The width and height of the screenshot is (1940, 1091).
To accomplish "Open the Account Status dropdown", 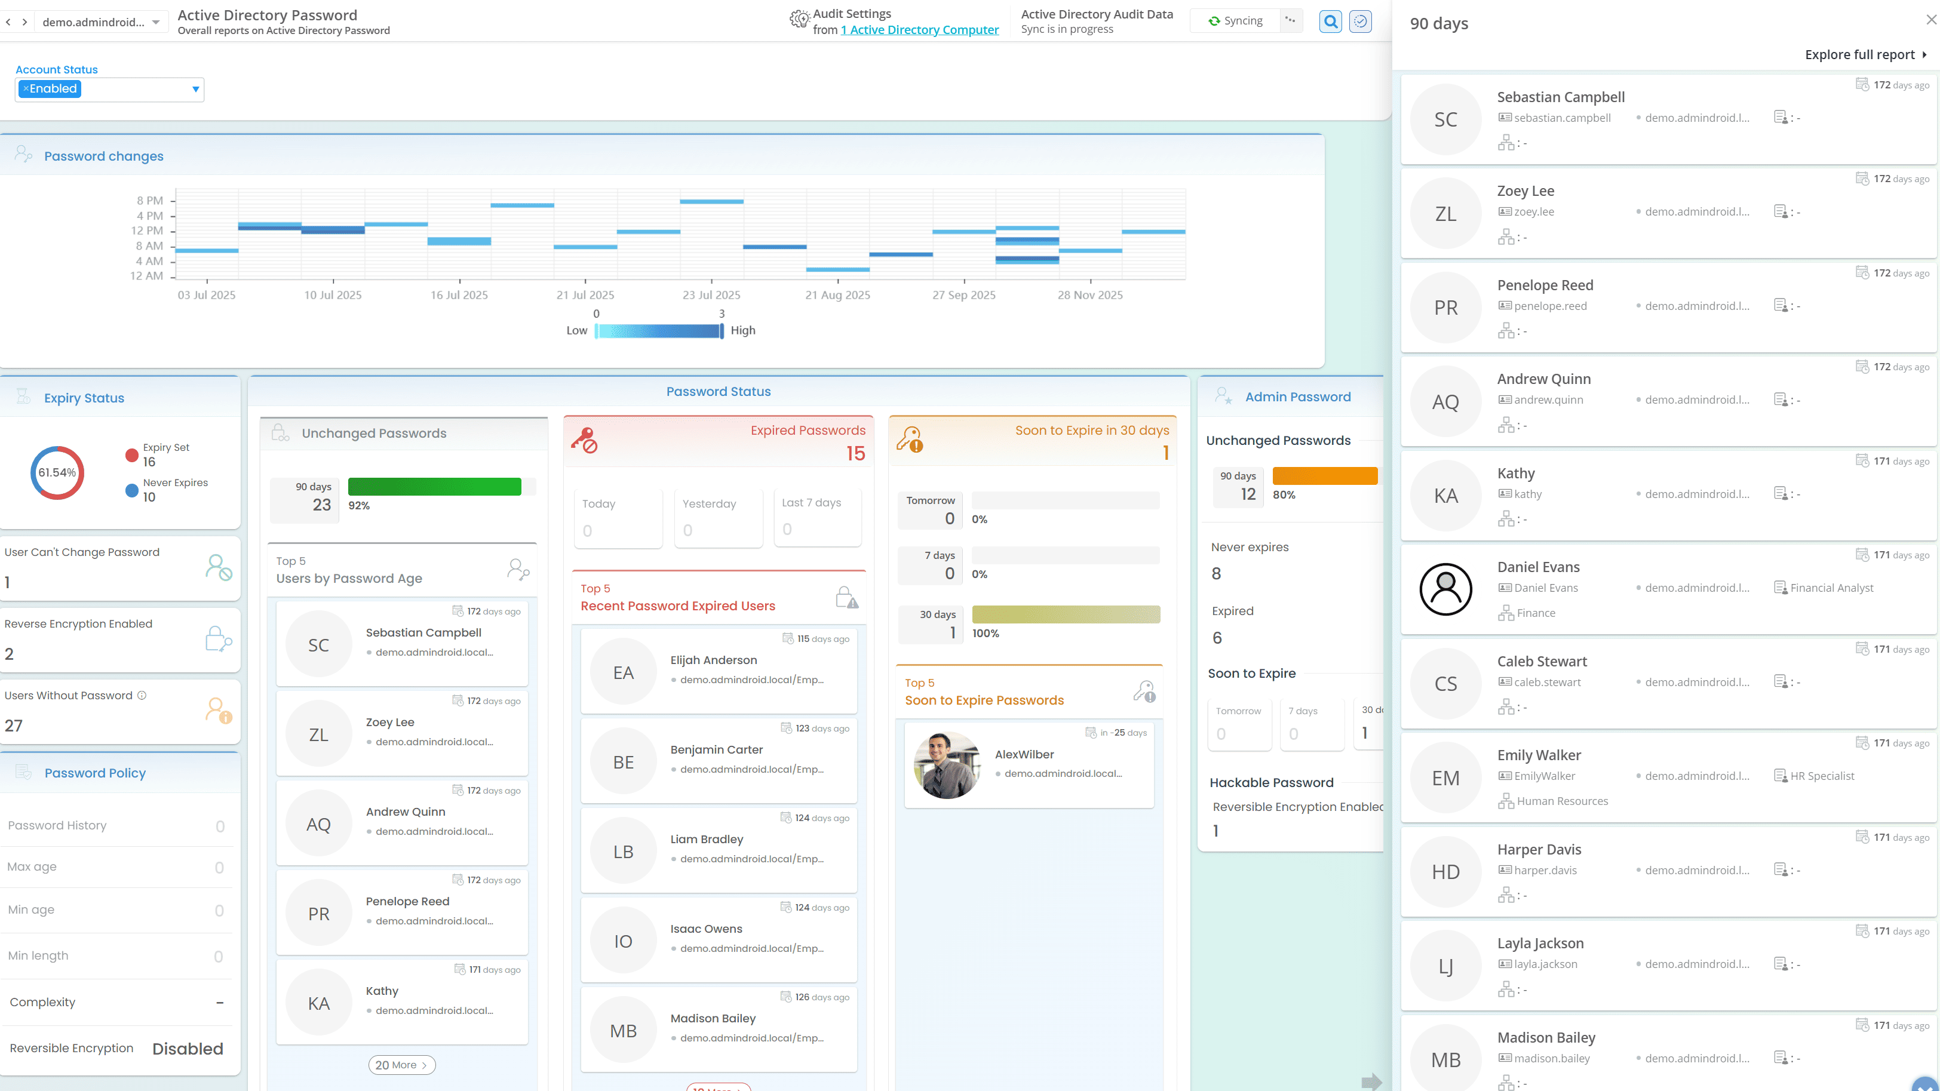I will click(x=195, y=90).
